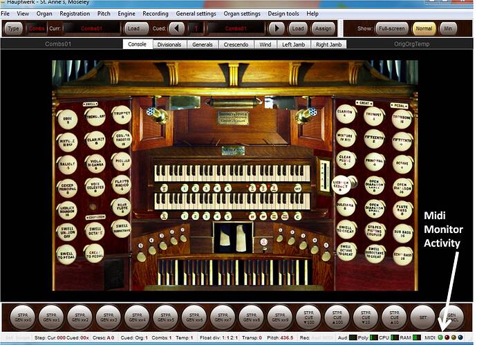This screenshot has width=477, height=345.
Task: Click the Aud level meter in status bar
Action: (x=353, y=337)
